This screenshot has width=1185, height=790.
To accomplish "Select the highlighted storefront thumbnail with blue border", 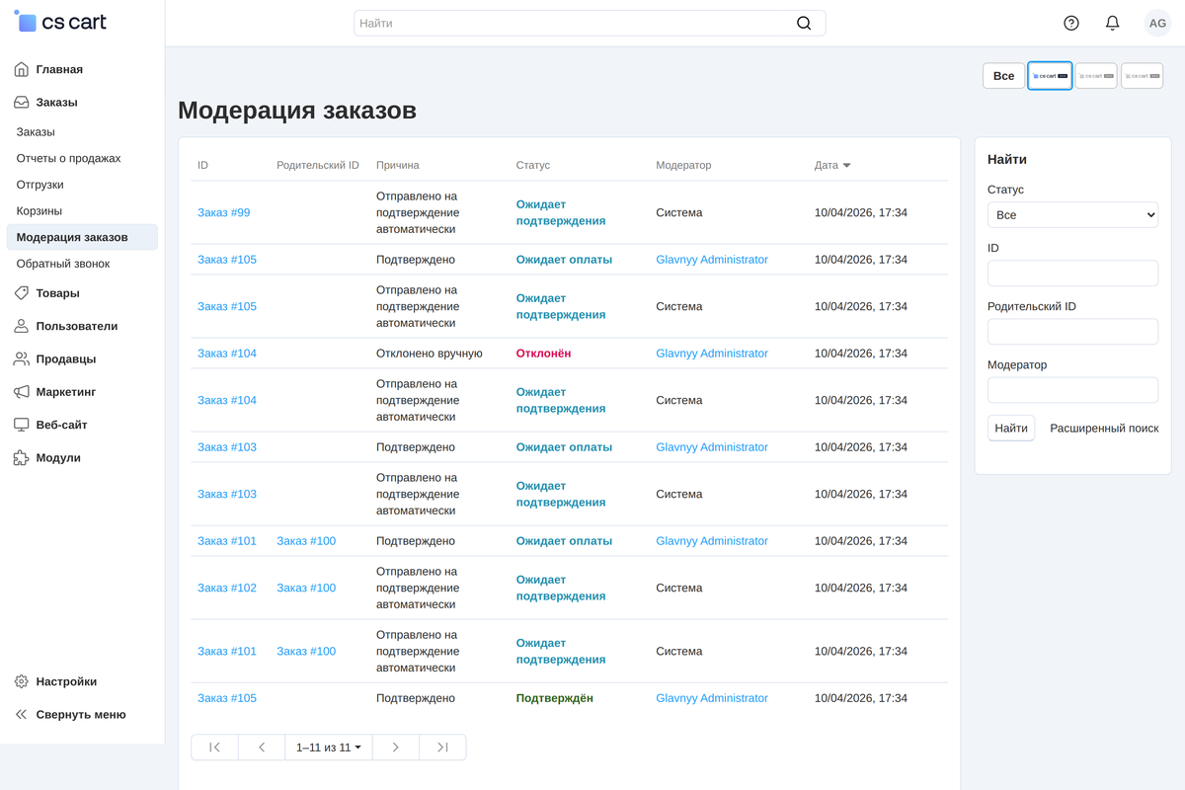I will (1050, 76).
